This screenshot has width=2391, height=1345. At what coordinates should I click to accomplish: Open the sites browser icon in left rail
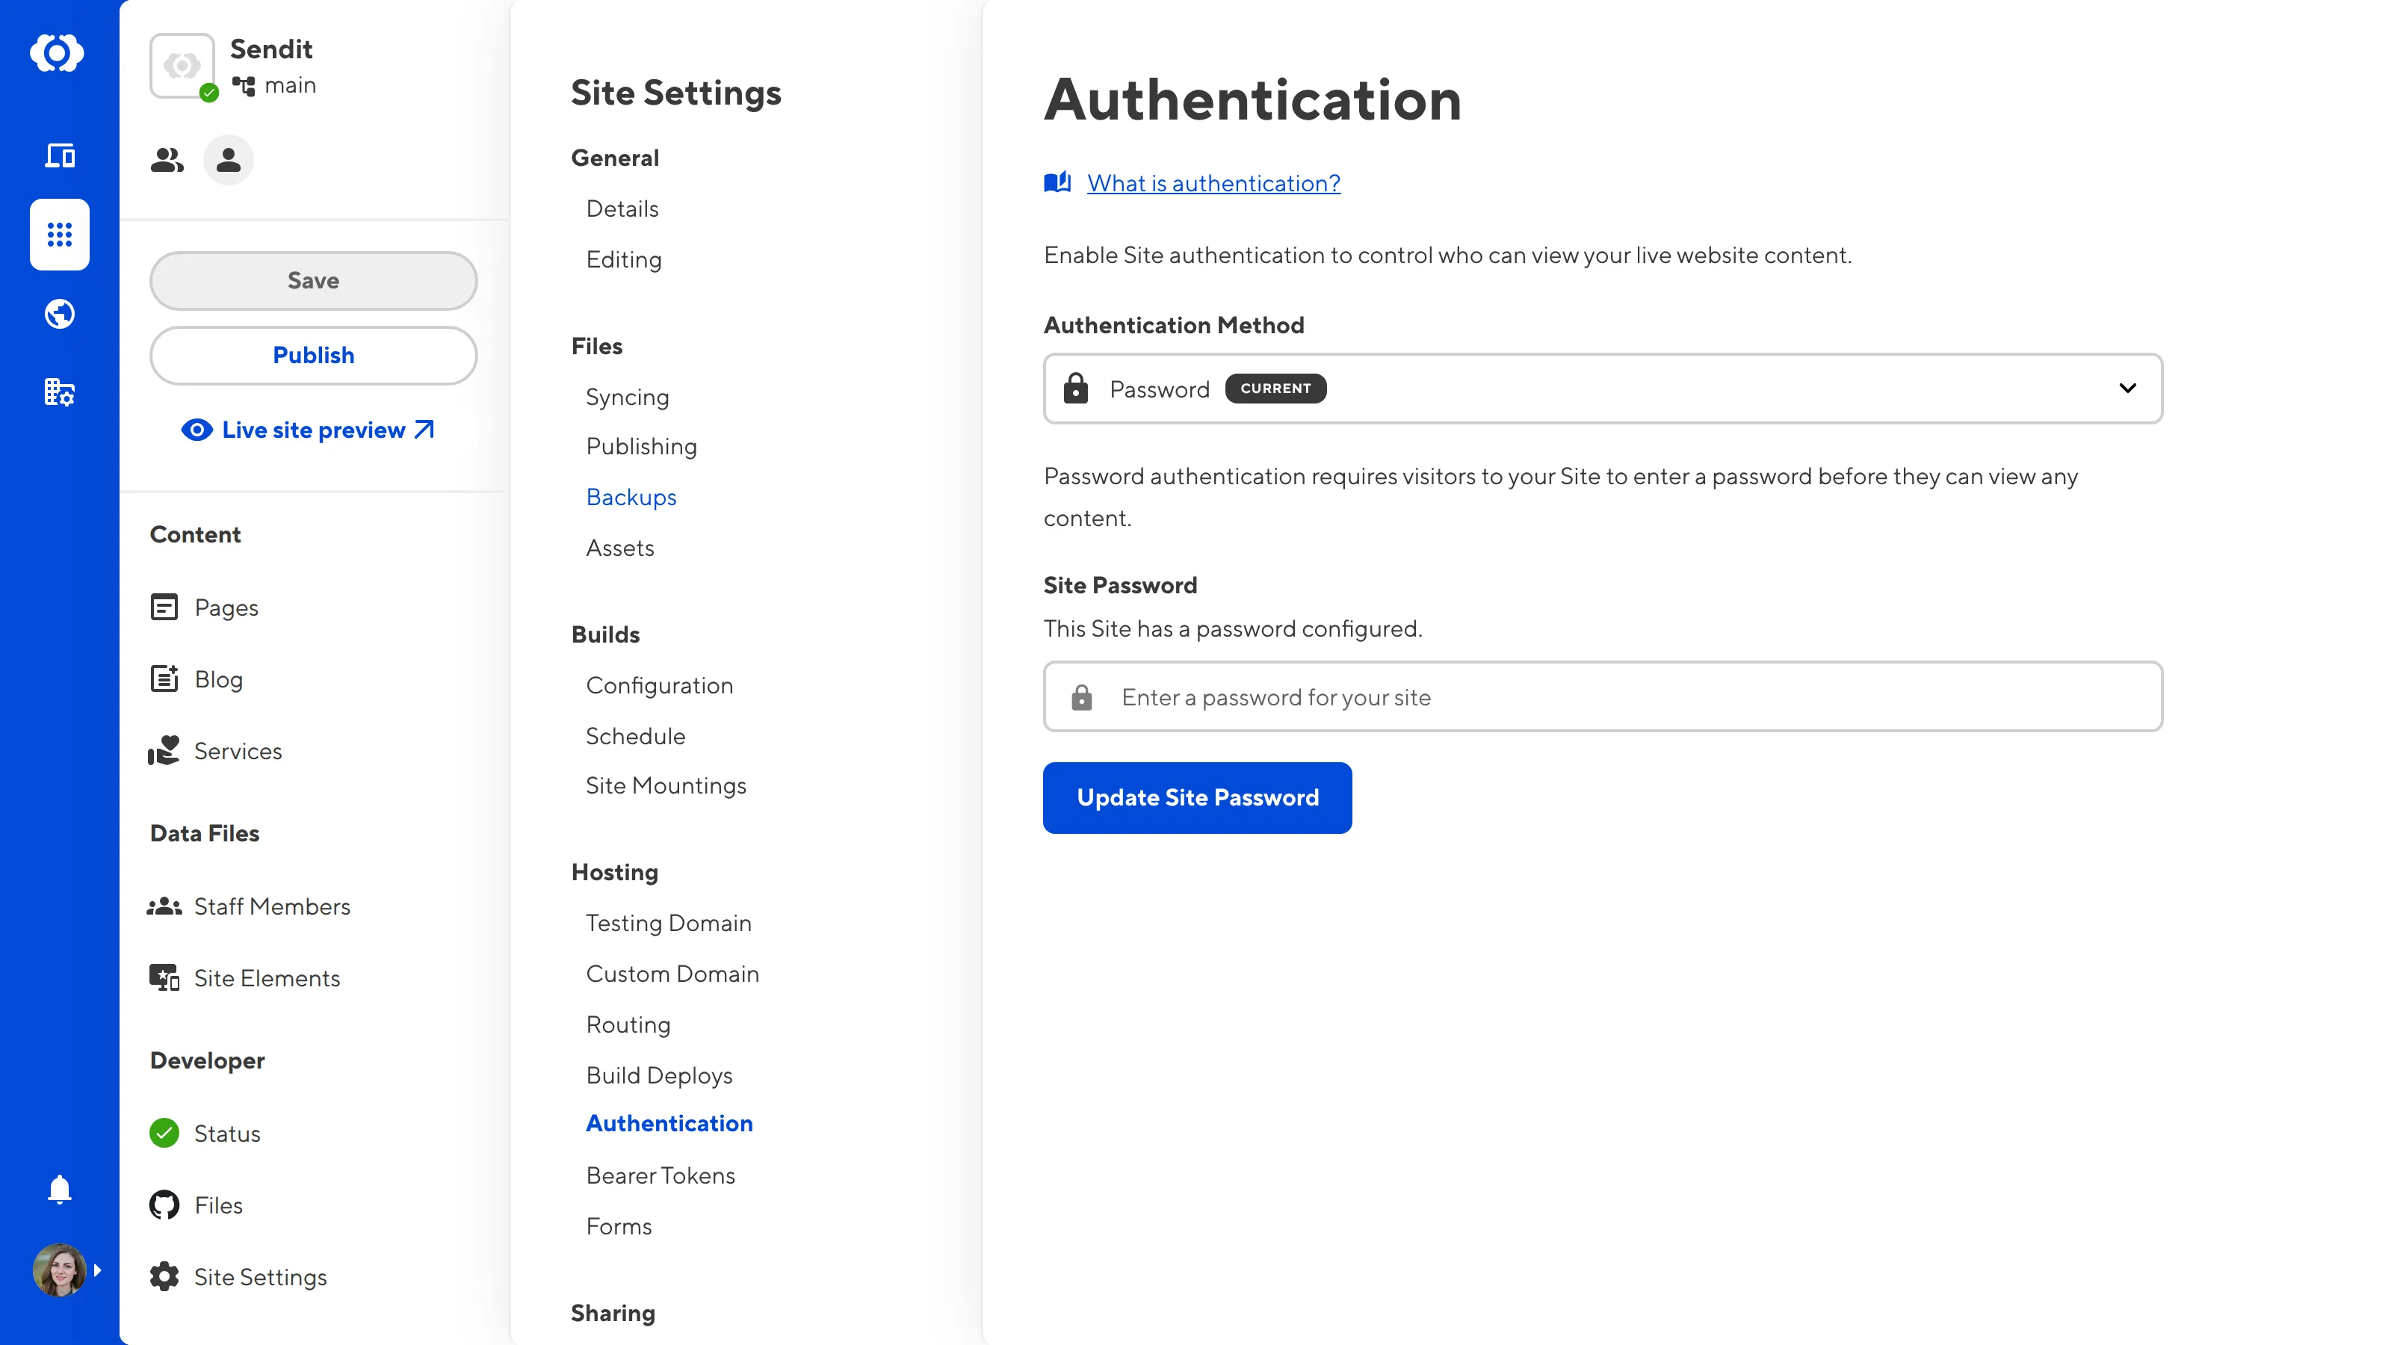pos(60,155)
